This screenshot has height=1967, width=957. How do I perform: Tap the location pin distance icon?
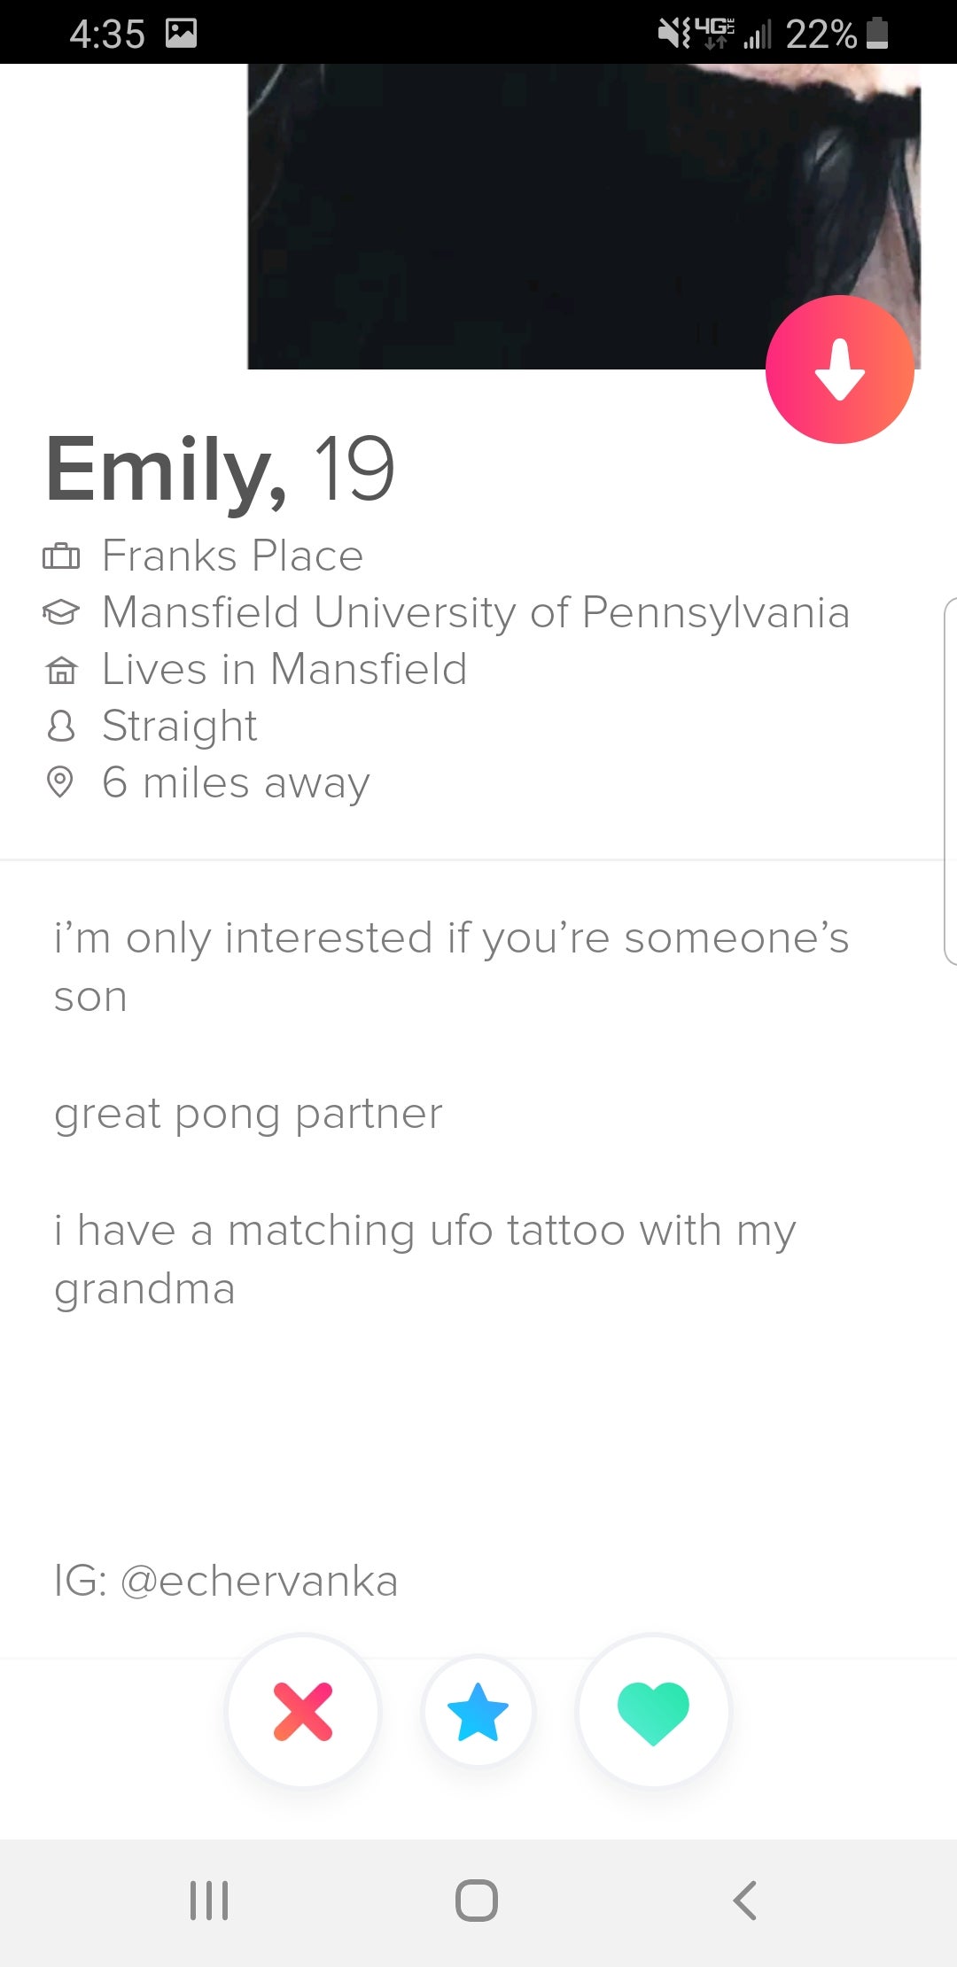(x=59, y=782)
